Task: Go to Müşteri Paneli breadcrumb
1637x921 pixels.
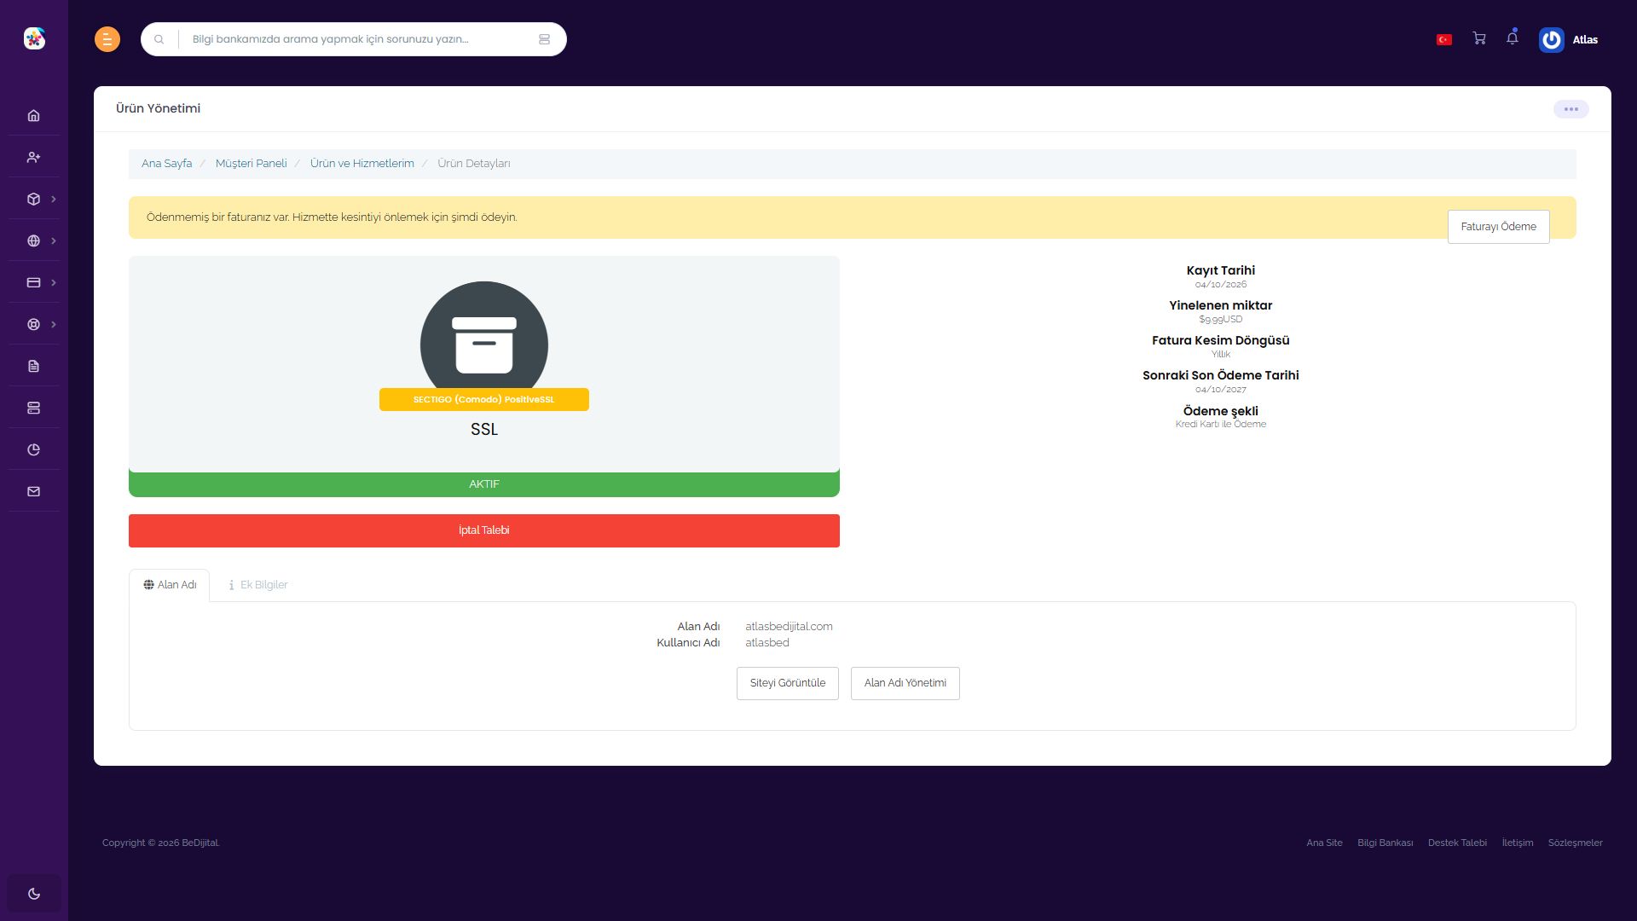Action: pos(252,163)
